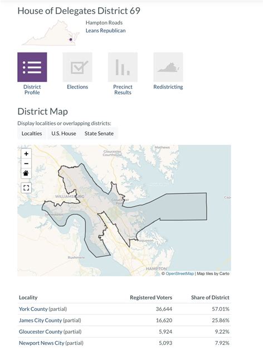Click the Map tiles by Carto text
264x356 pixels.
213,274
